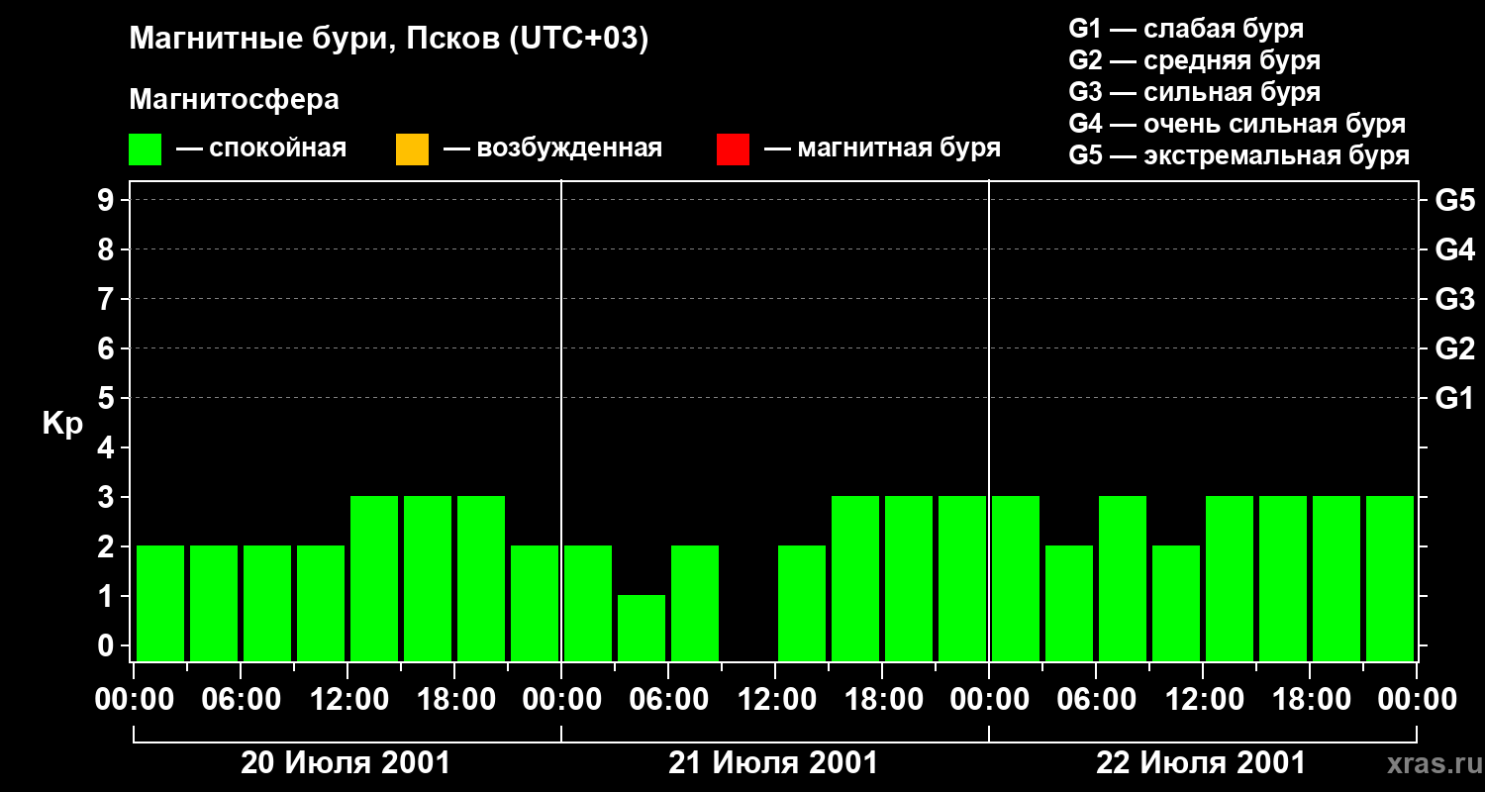Click the '18:00' time label of 21 Июля
1485x792 pixels.
pos(882,700)
